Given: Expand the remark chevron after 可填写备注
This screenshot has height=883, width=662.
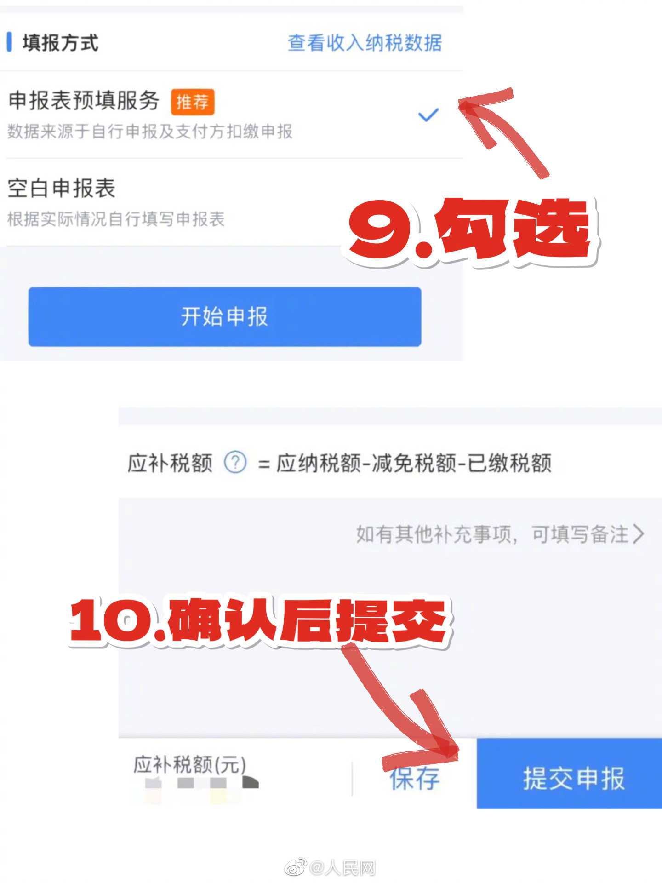Looking at the screenshot, I should [x=639, y=534].
